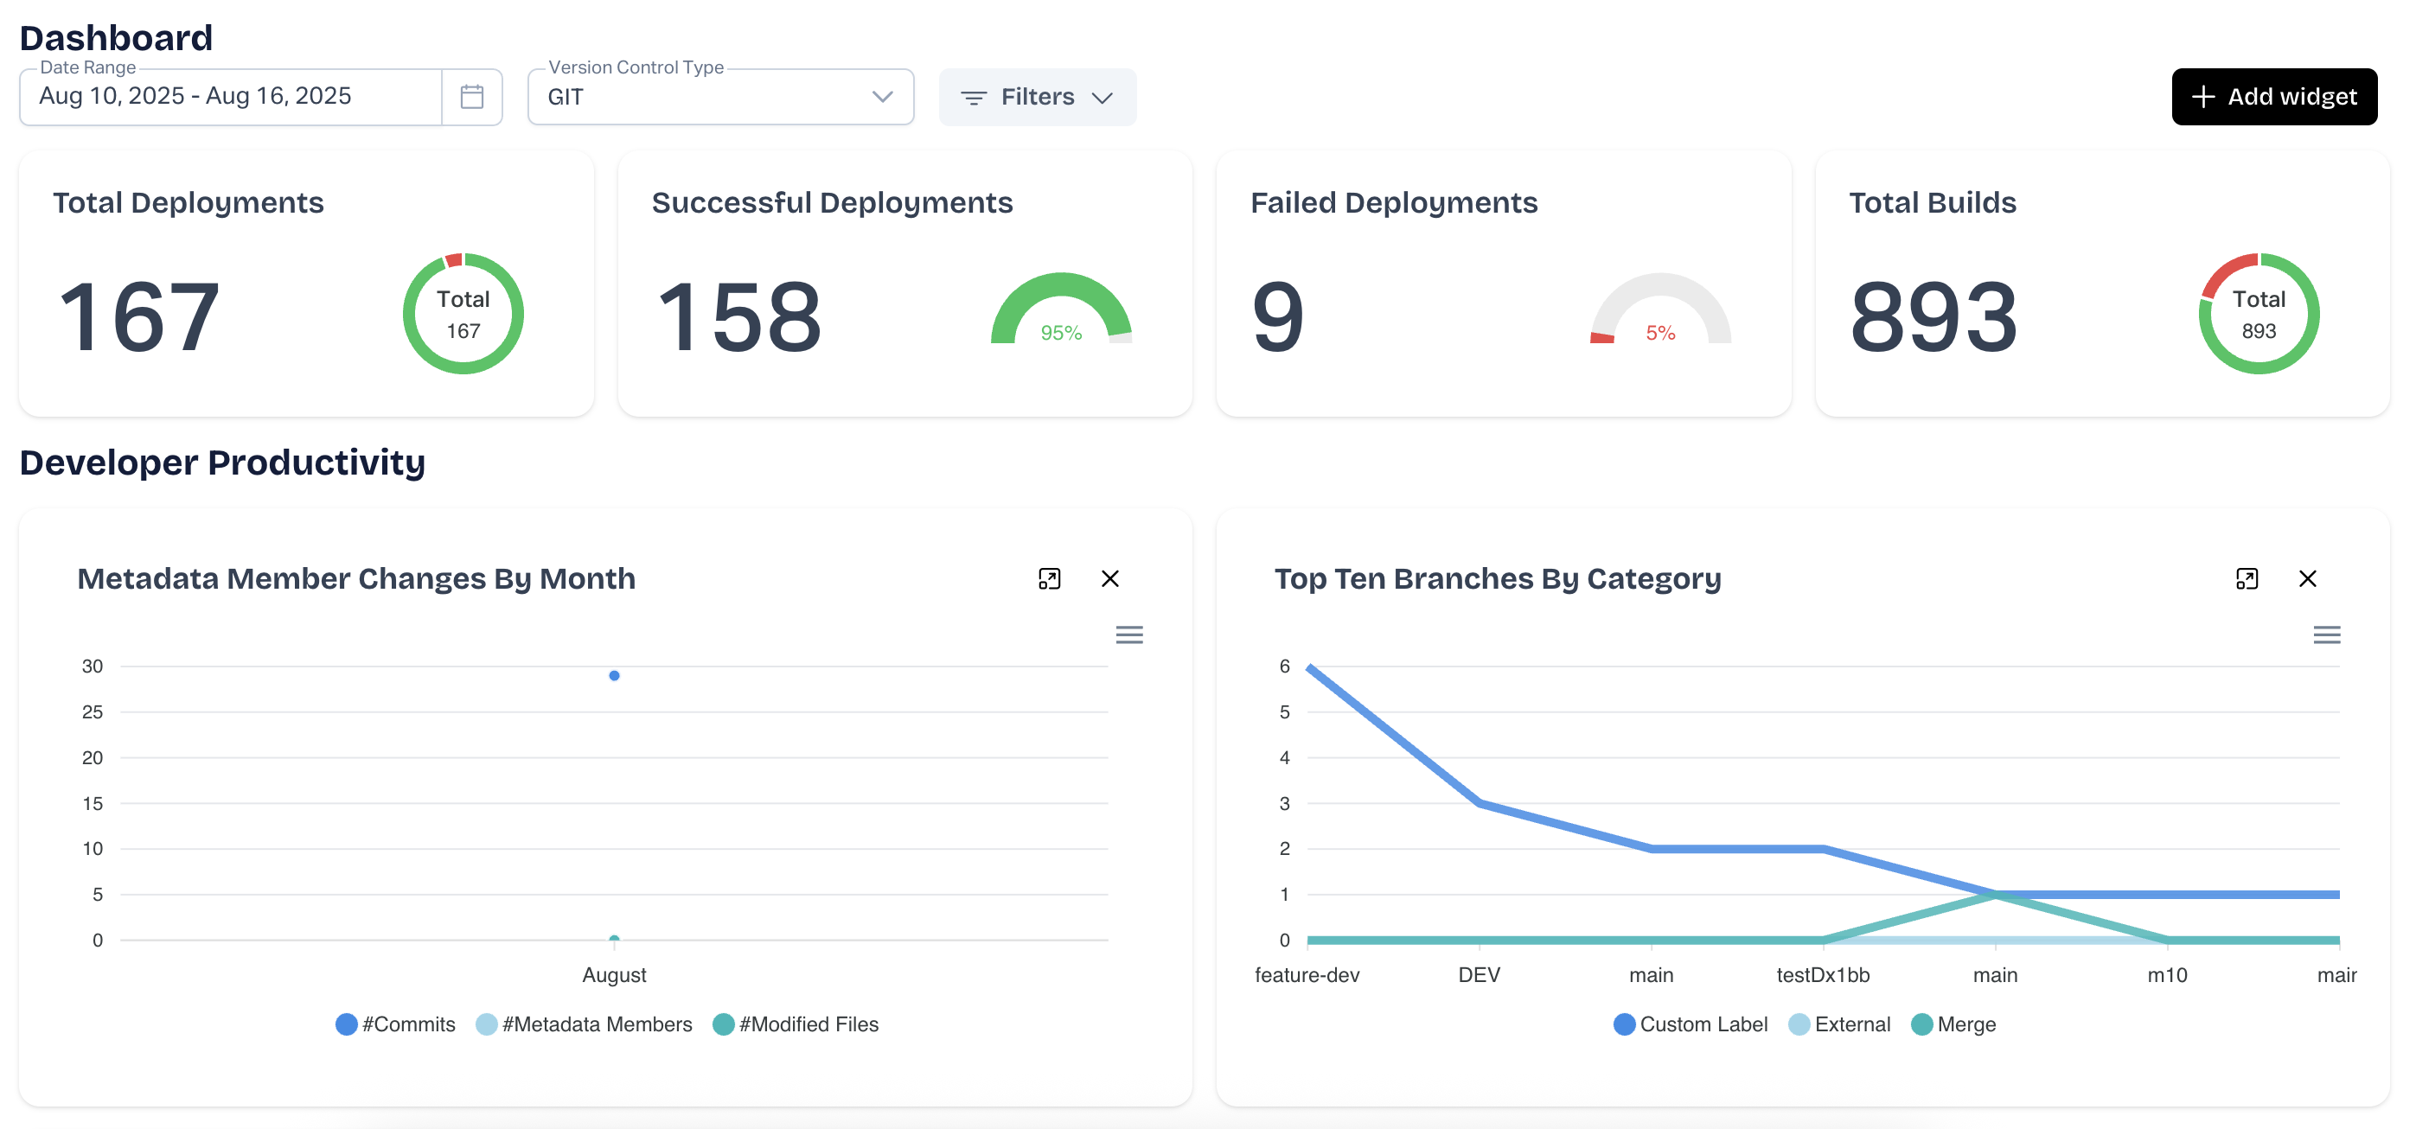Expand the Filters dropdown
Screen dimensions: 2416x1129
click(1037, 97)
